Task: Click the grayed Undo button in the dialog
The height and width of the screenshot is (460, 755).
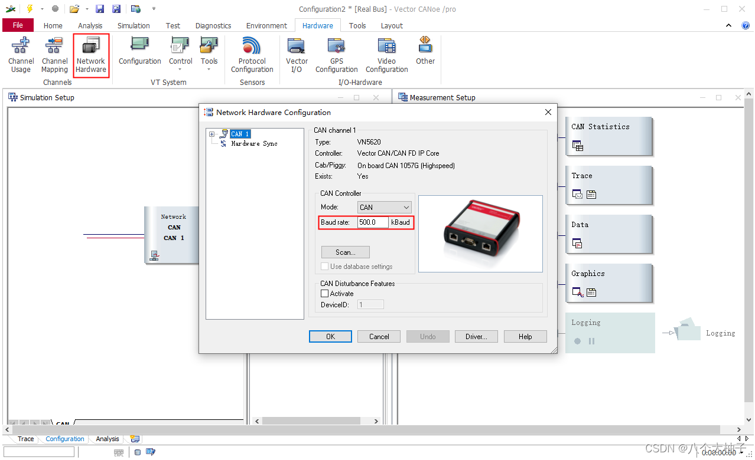Action: coord(428,336)
